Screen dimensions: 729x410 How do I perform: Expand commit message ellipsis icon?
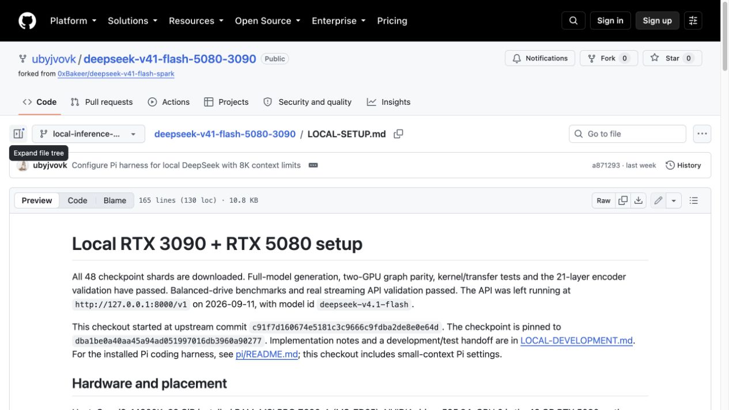pos(313,165)
